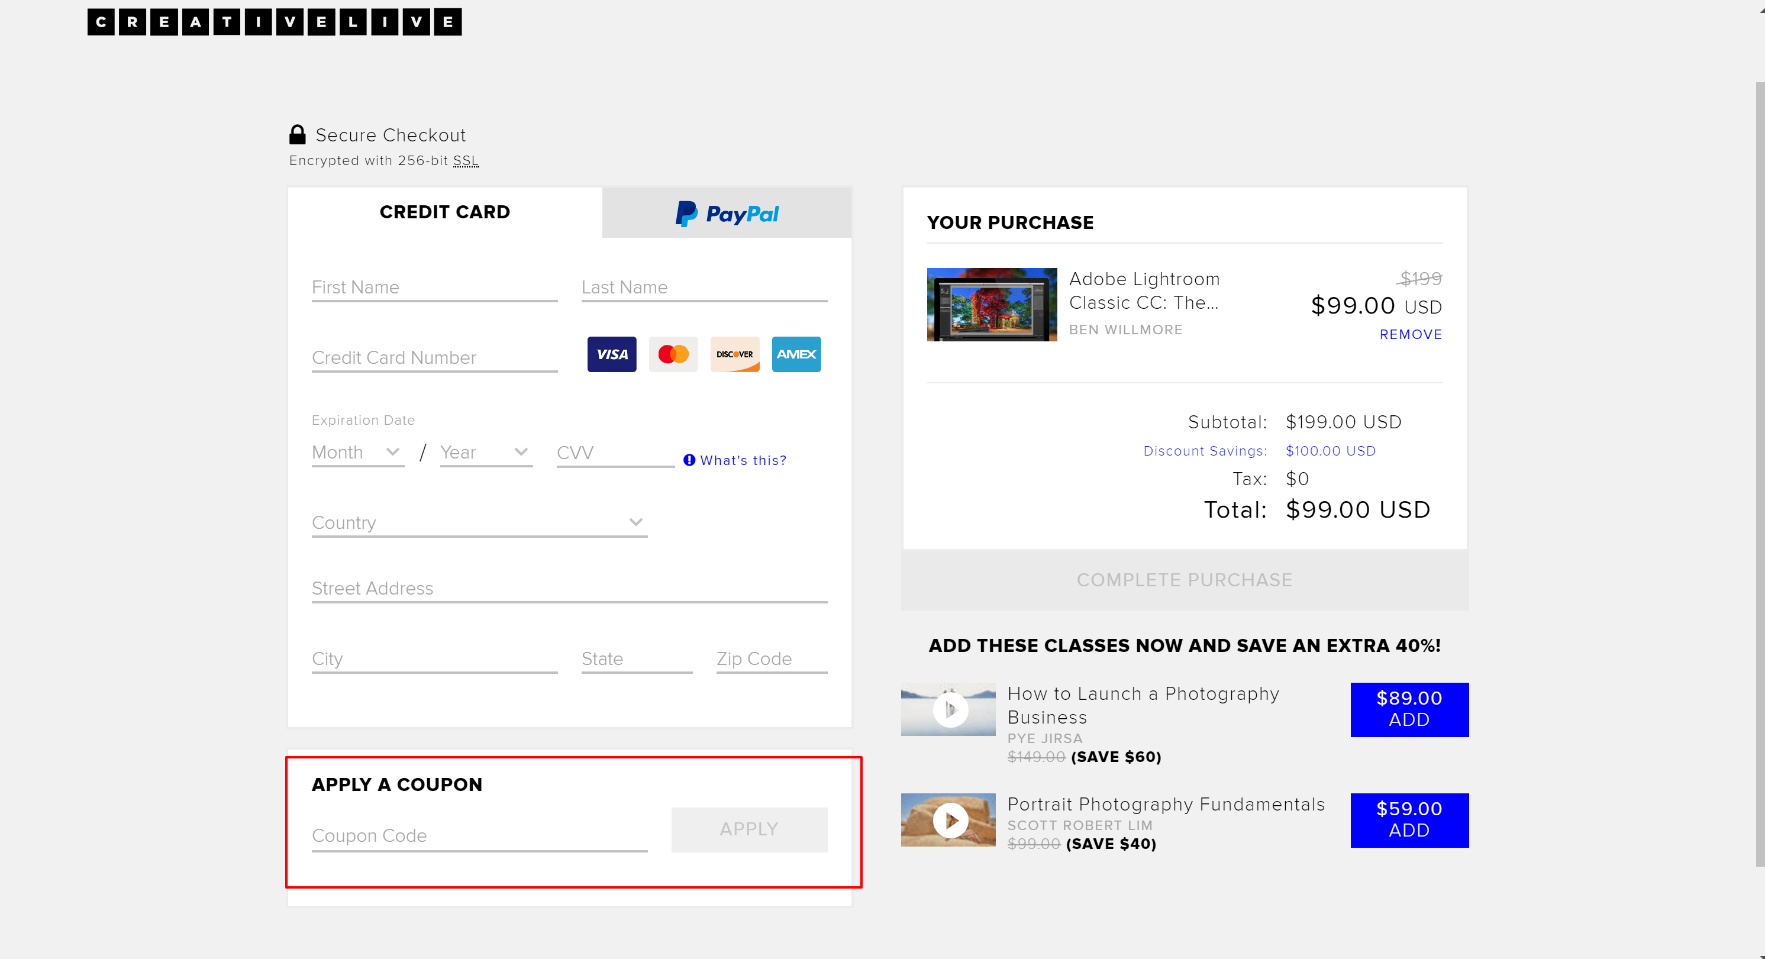1765x959 pixels.
Task: Click the $100.00 USD discount amount
Action: (1331, 451)
